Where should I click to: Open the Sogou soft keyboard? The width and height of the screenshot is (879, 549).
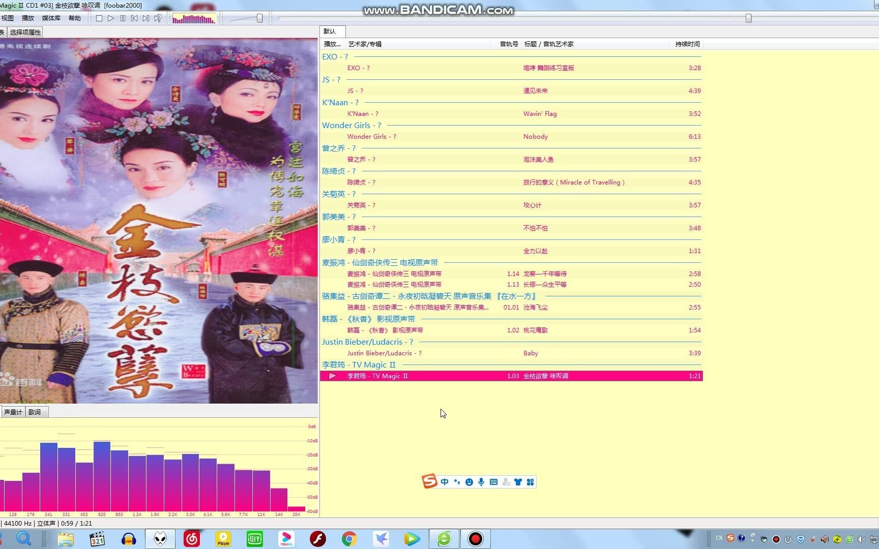493,482
